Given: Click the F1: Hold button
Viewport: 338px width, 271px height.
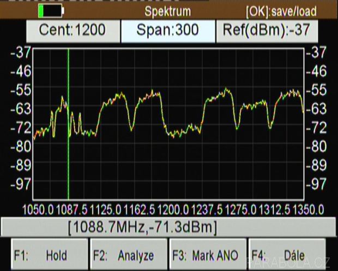Looking at the screenshot, I should (x=50, y=255).
